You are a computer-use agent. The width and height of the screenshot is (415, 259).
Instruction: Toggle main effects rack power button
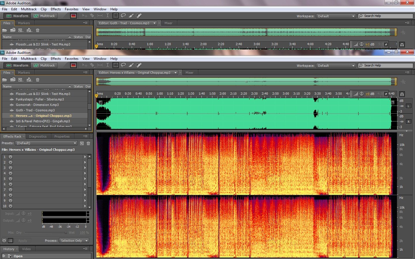(4, 241)
